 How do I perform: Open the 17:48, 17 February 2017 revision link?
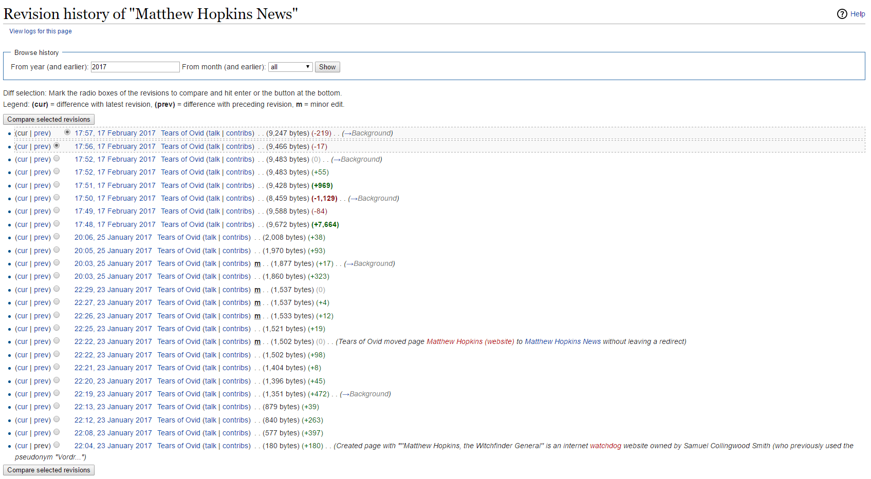point(115,224)
